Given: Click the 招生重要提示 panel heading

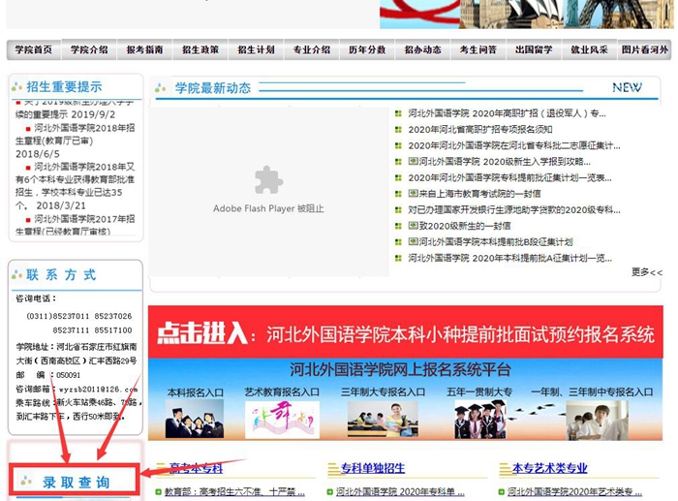Looking at the screenshot, I should click(x=64, y=86).
